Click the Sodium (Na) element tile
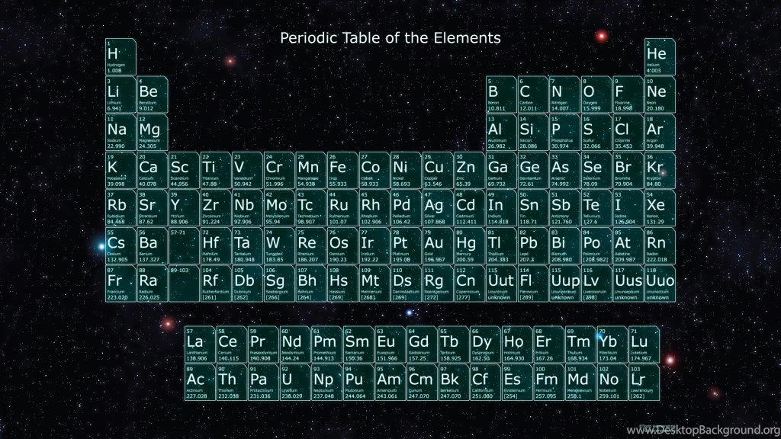The height and width of the screenshot is (439, 781). pos(121,132)
